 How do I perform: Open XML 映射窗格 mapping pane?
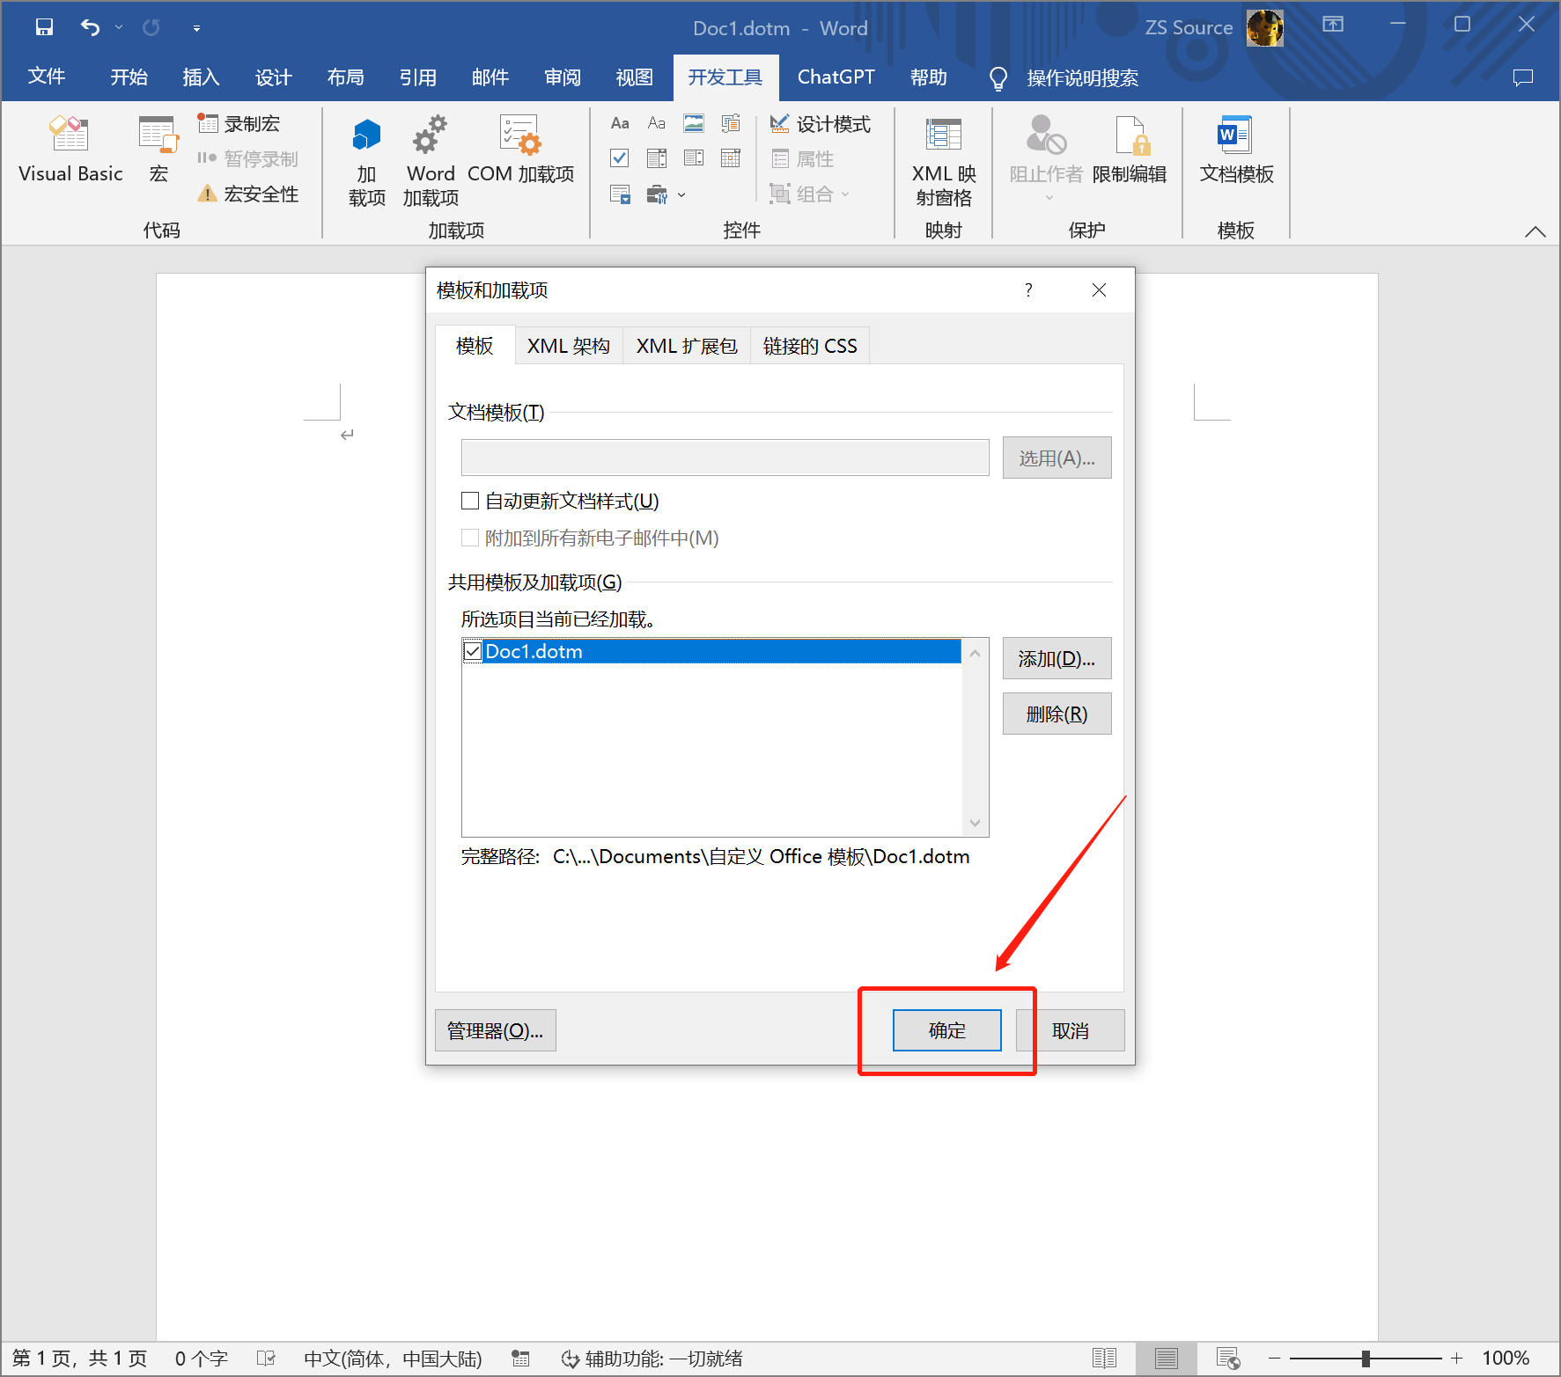(944, 158)
